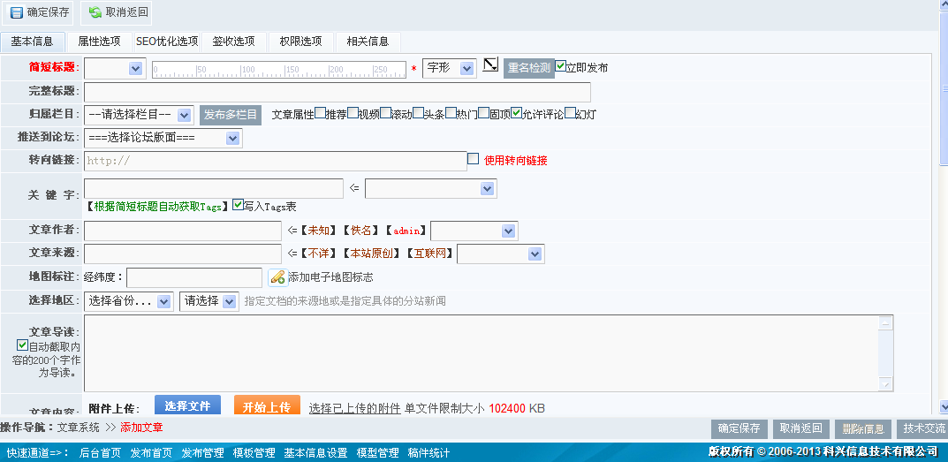Enable the 使用转向链接 checkbox
The width and height of the screenshot is (948, 462).
pyautogui.click(x=474, y=159)
